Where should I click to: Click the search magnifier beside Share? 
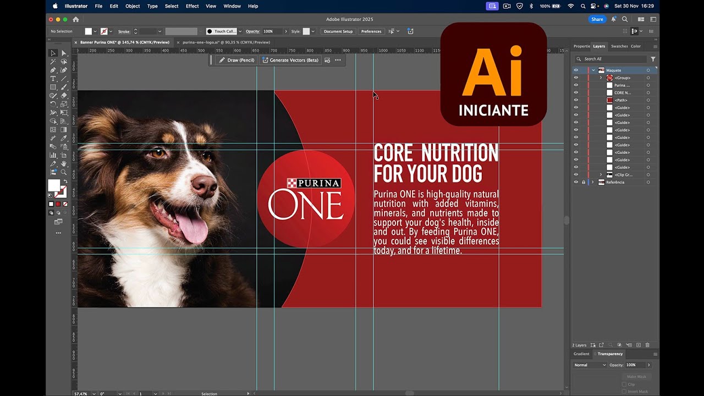tap(624, 19)
